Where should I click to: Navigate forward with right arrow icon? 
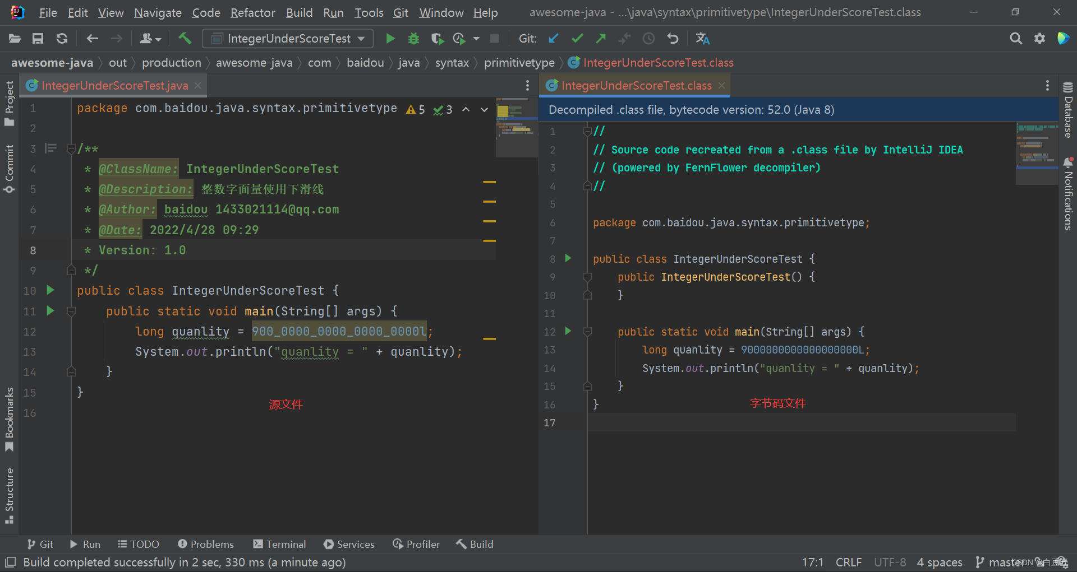(x=116, y=39)
